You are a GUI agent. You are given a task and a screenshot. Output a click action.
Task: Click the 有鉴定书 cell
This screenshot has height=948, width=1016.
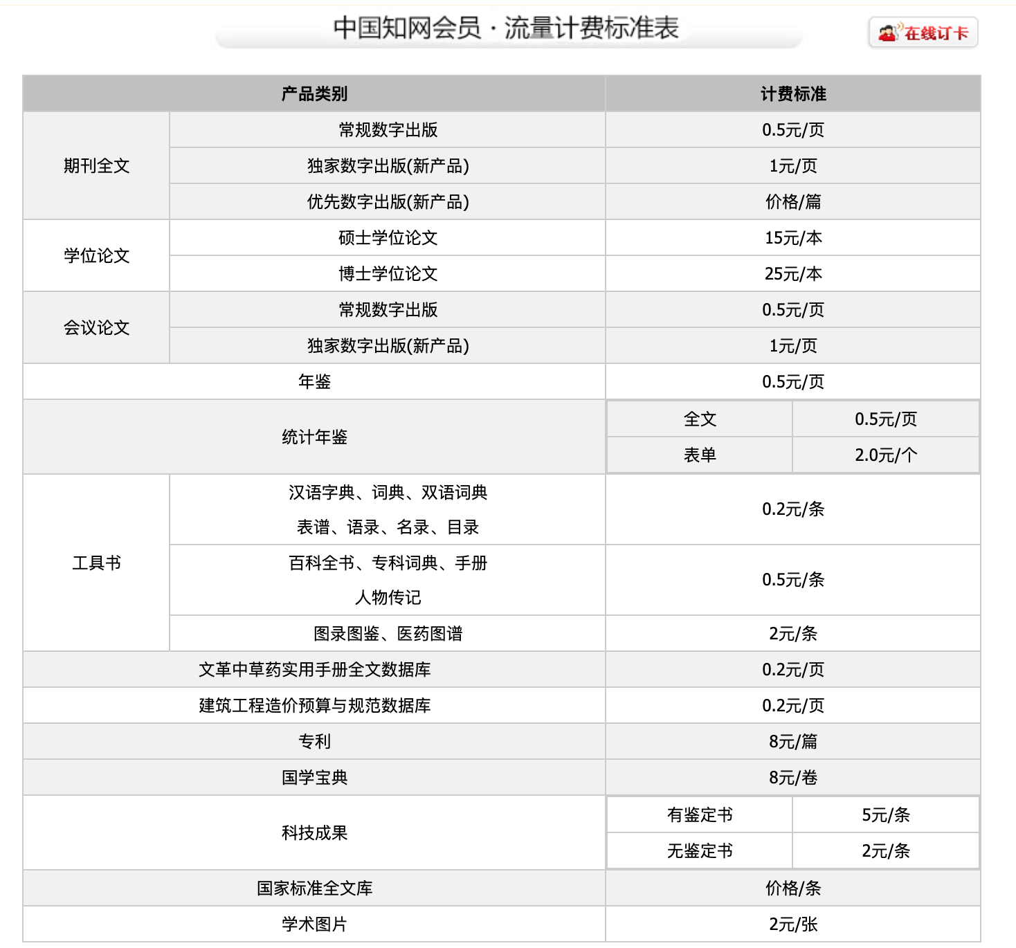pos(700,814)
